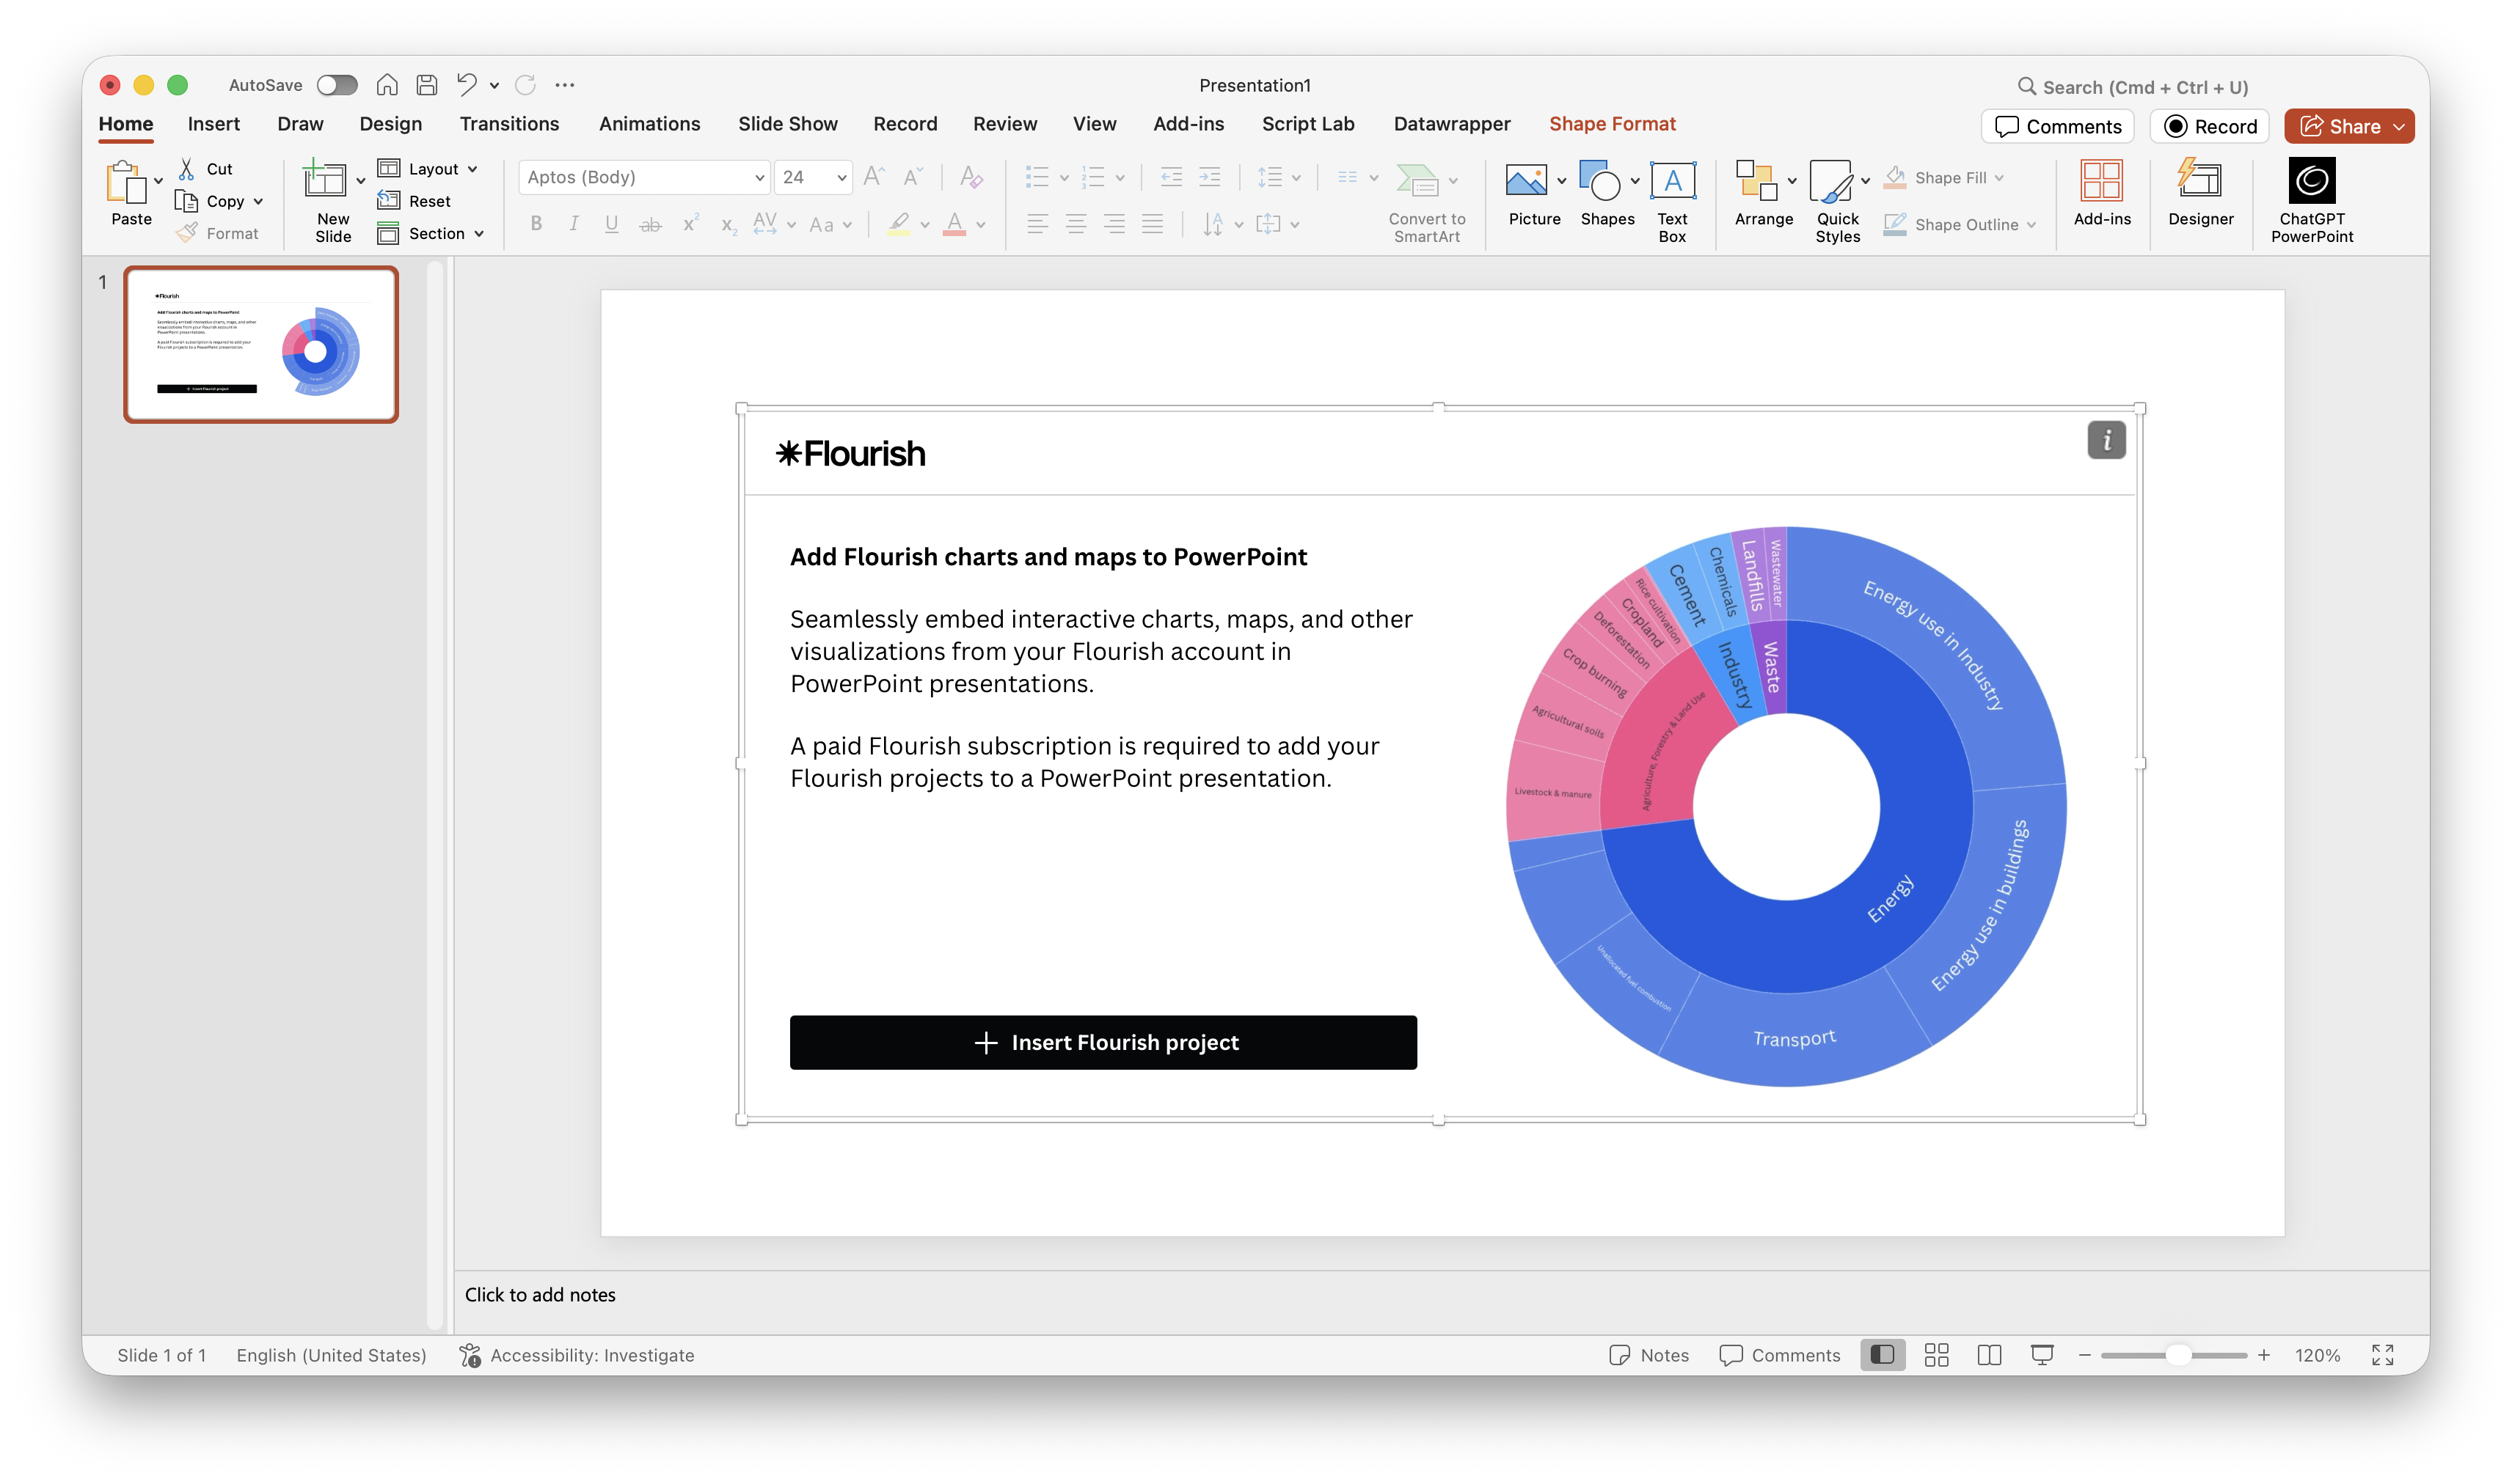Image resolution: width=2512 pixels, height=1484 pixels.
Task: Click the Flourish info icon
Action: (2106, 440)
